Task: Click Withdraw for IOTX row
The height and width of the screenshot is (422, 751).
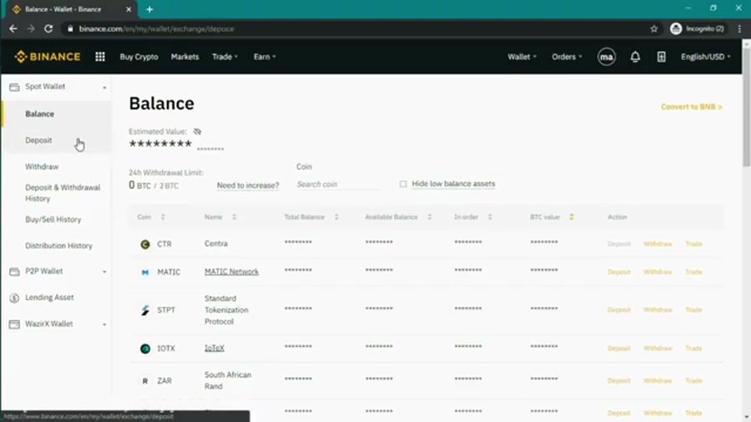Action: (x=658, y=349)
